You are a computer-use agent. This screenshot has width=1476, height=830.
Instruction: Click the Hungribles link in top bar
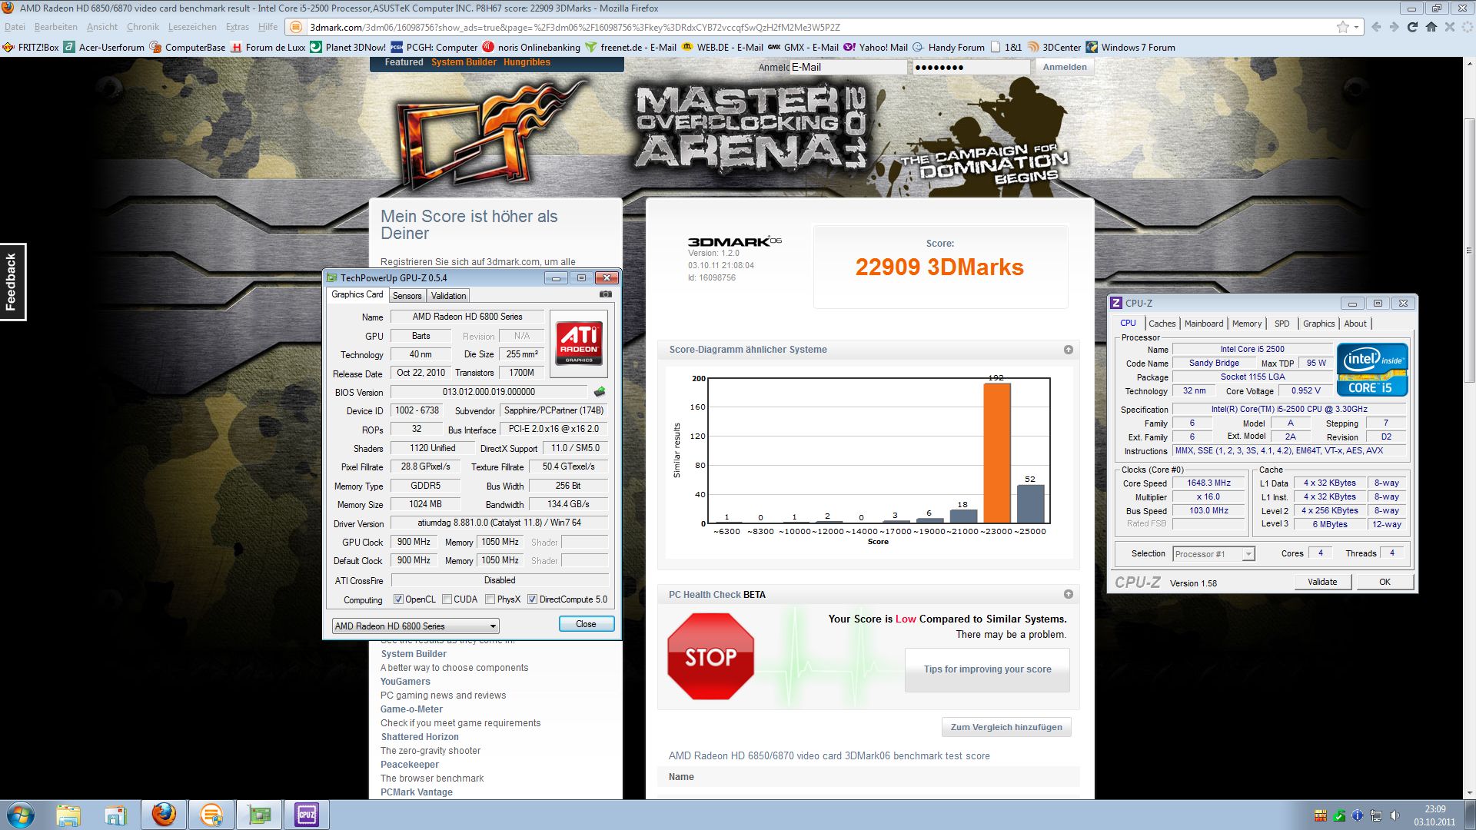[527, 62]
